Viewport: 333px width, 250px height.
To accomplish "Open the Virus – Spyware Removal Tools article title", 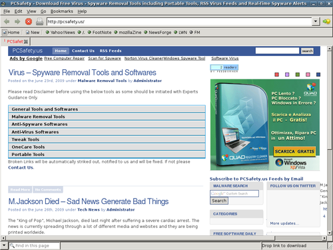I will pos(82,73).
